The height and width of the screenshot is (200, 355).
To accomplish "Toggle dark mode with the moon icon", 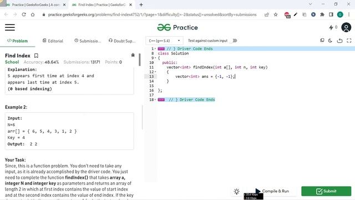I will (x=330, y=41).
